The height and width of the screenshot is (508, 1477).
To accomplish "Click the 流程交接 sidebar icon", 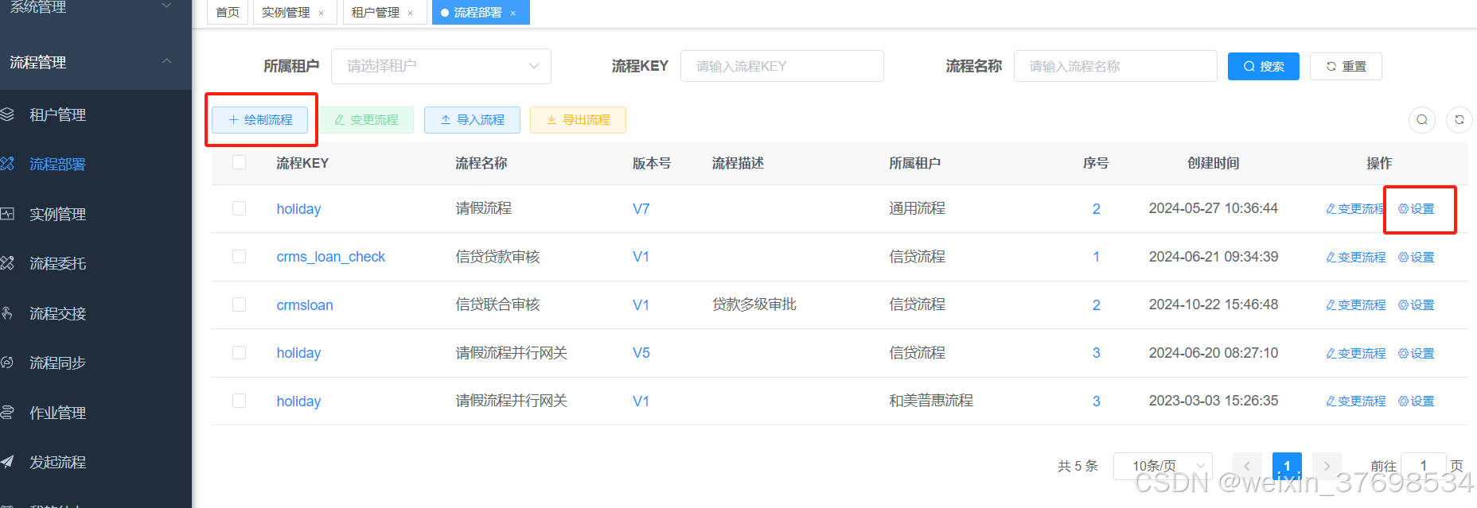I will coord(7,313).
